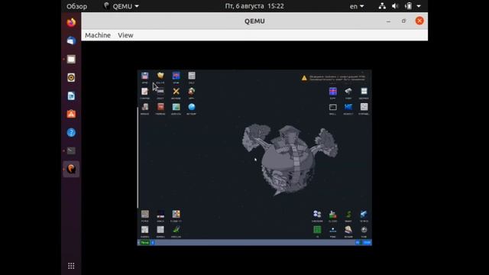Open the SYSPANEL icon

(x=364, y=107)
